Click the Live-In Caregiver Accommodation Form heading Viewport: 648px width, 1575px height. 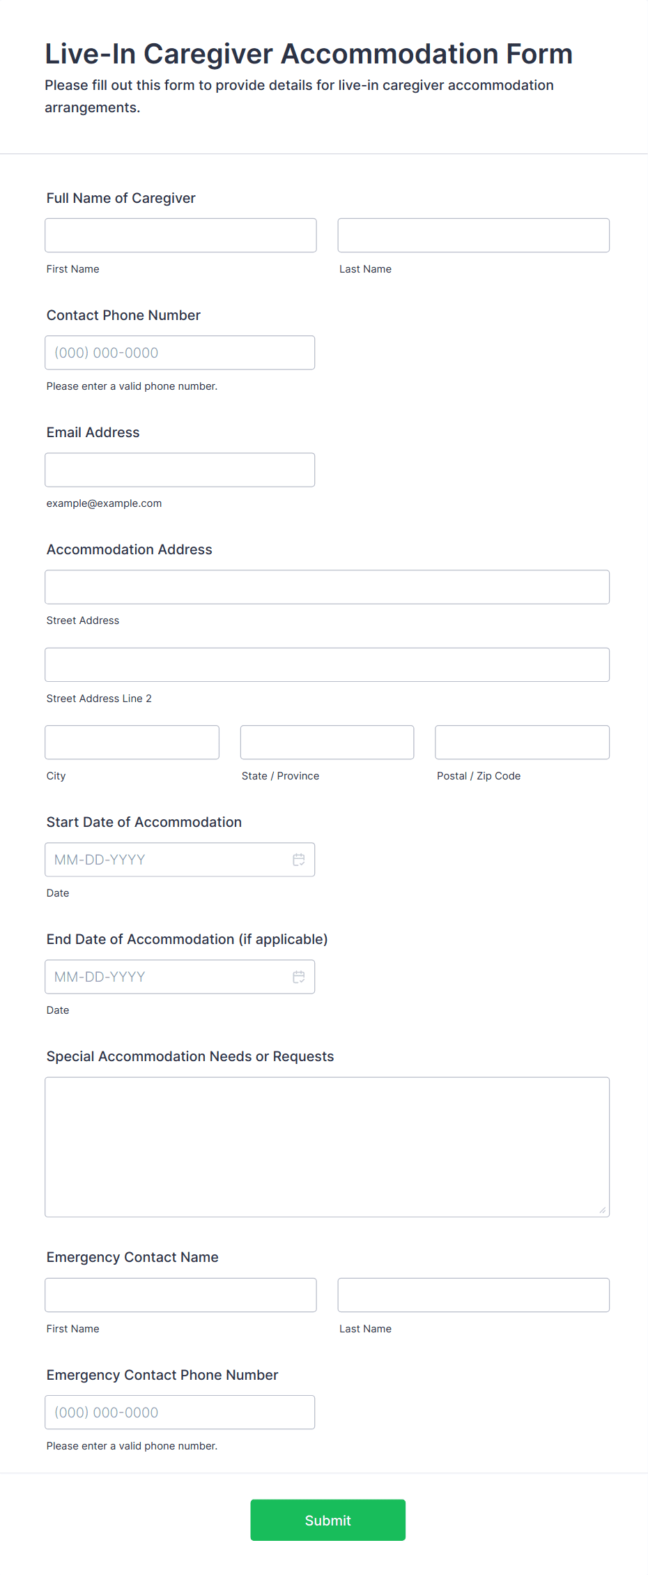pyautogui.click(x=309, y=53)
